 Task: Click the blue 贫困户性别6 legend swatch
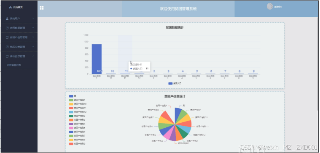pyautogui.click(x=71, y=132)
